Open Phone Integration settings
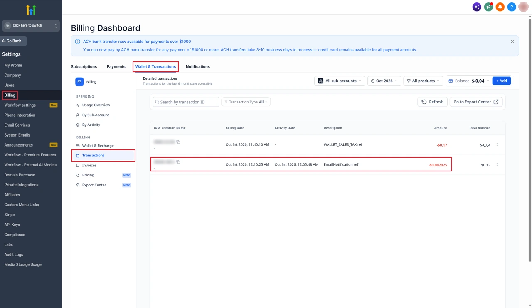532x308 pixels. (20, 115)
